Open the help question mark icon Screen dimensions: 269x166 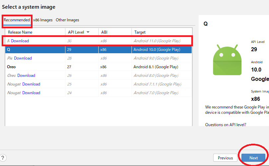[3, 158]
